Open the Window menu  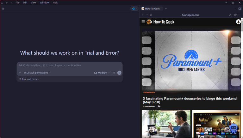coord(45,3)
